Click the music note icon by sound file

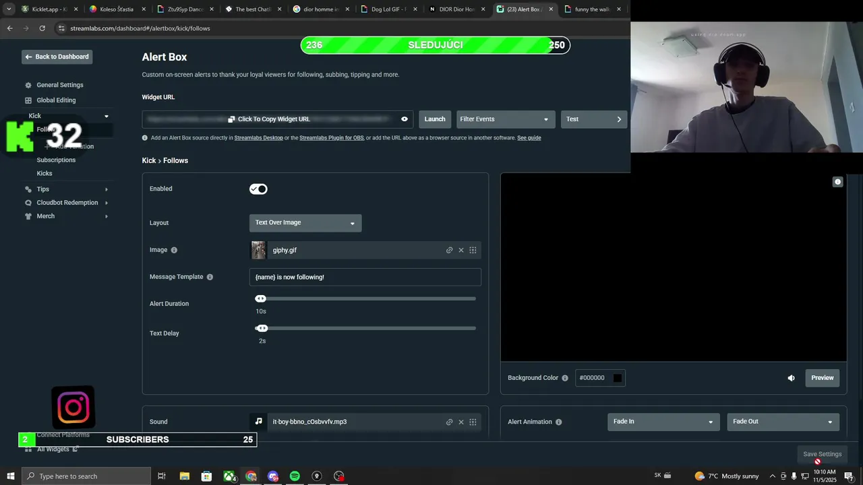[x=258, y=422]
